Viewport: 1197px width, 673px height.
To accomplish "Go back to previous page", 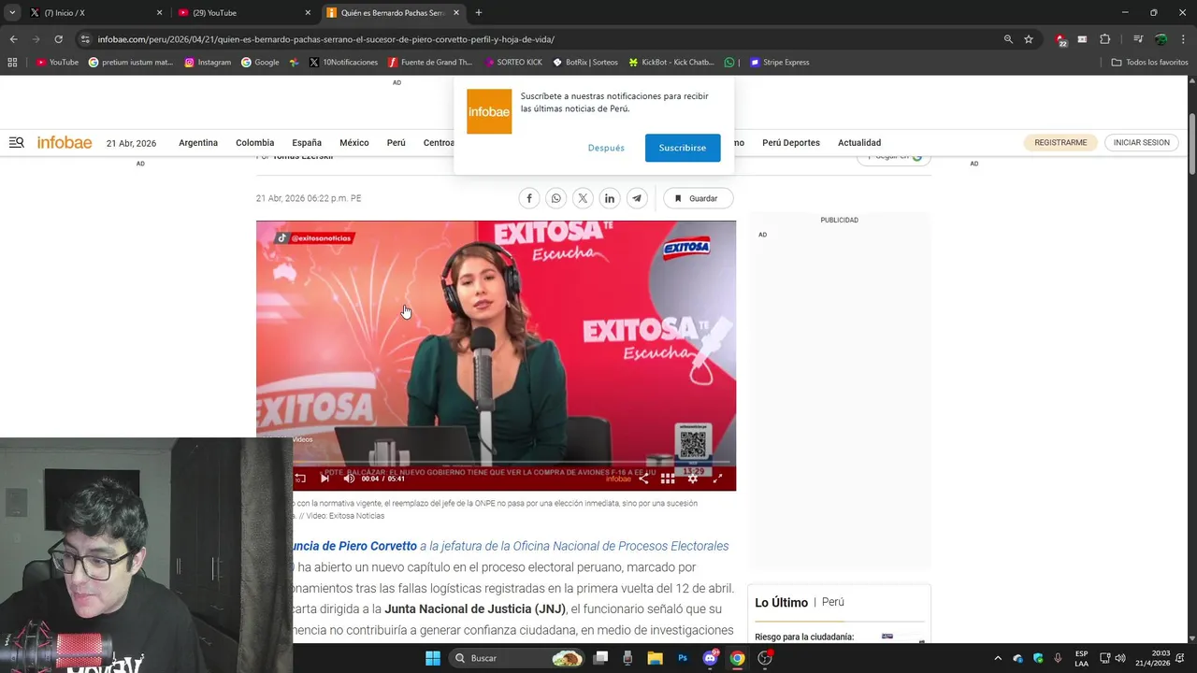I will [x=13, y=39].
